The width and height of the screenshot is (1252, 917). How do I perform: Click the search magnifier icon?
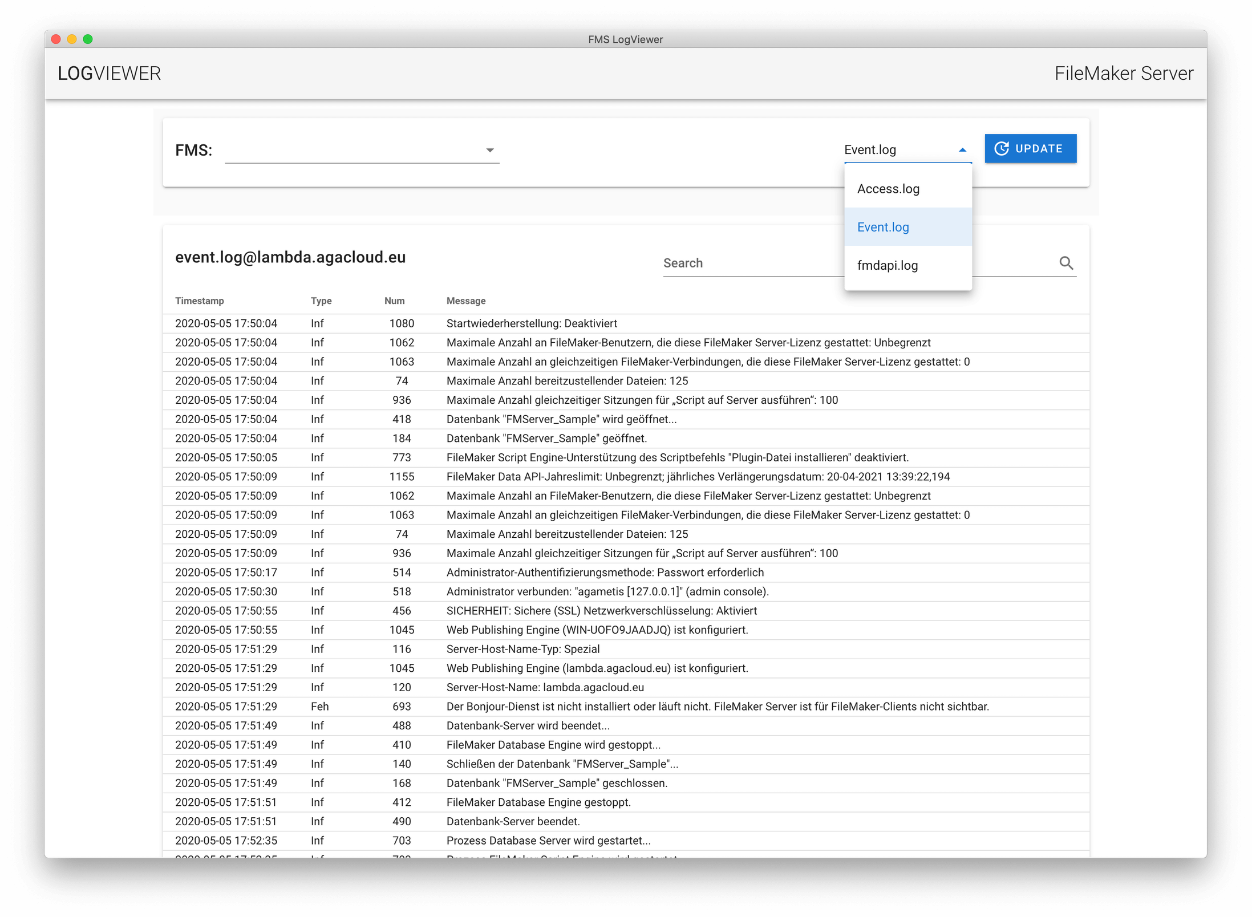pos(1065,263)
